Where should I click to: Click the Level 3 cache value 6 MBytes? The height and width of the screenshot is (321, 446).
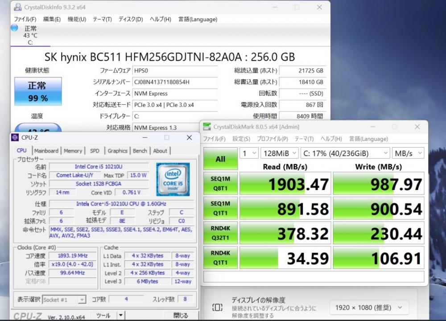click(x=147, y=281)
